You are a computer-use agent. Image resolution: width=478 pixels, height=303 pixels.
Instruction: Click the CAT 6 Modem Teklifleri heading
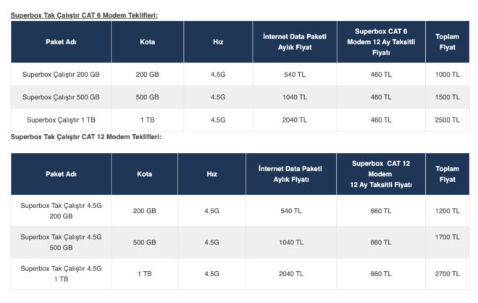pos(85,14)
